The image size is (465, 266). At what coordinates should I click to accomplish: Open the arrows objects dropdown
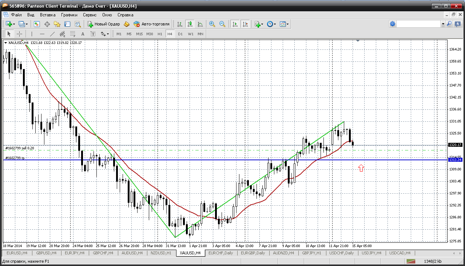105,34
